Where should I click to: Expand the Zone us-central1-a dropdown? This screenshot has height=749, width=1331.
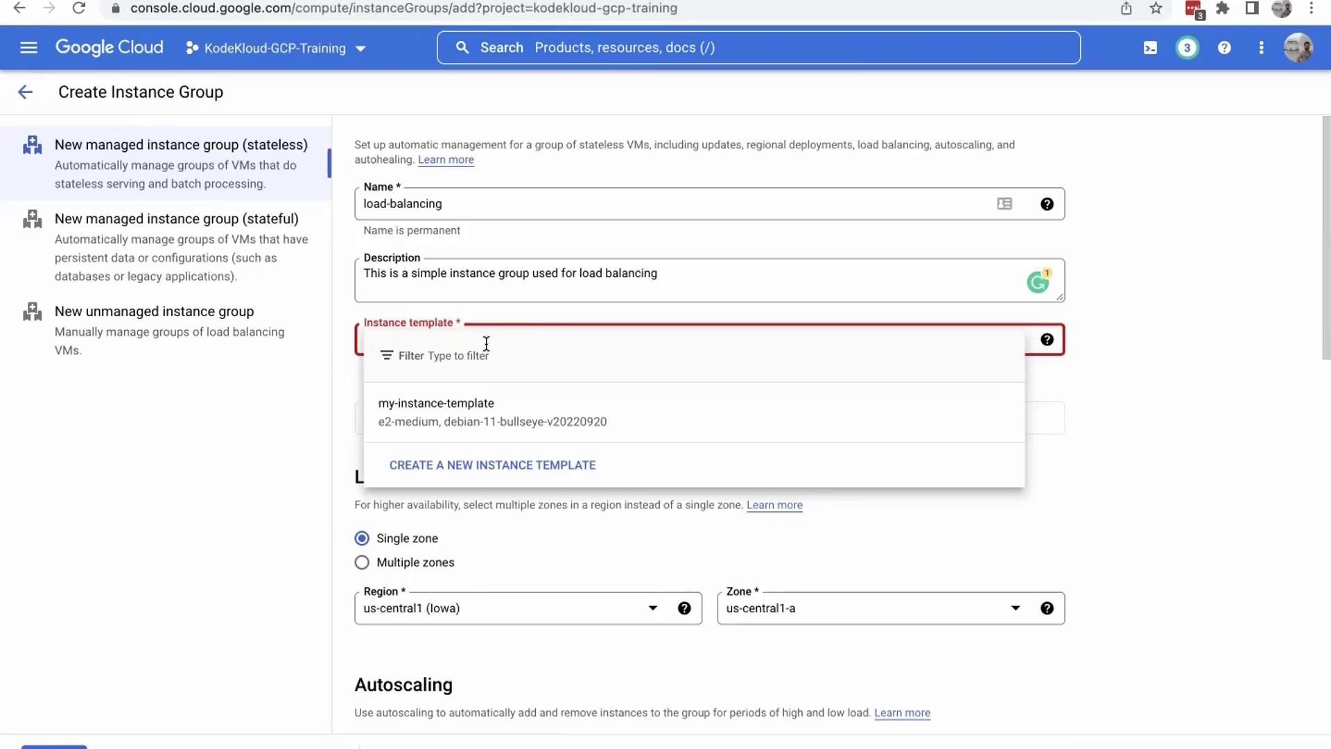click(x=1015, y=608)
